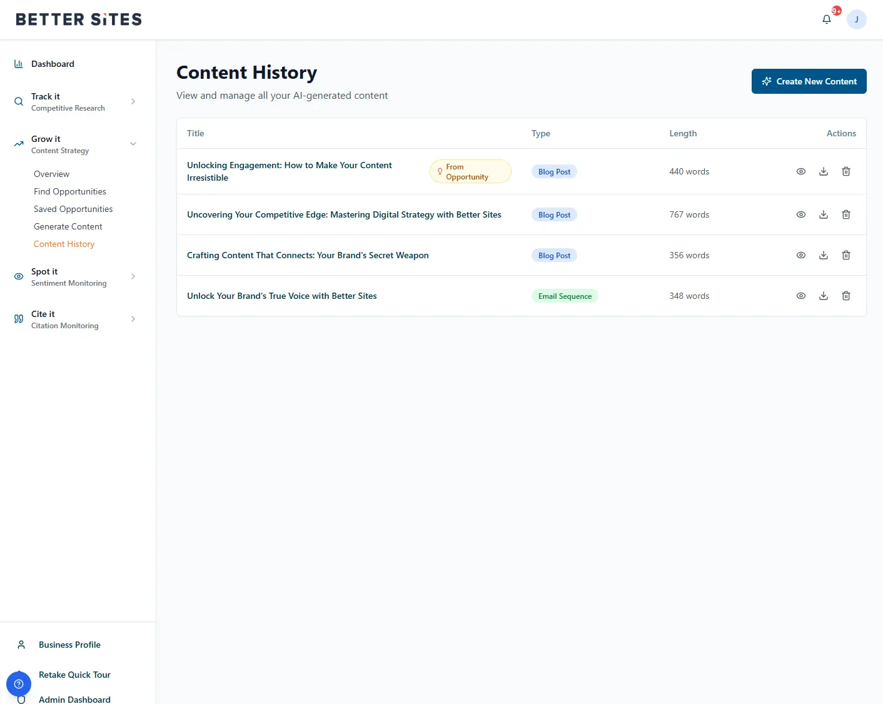Expand the Track it Competitive Research section

tap(133, 101)
